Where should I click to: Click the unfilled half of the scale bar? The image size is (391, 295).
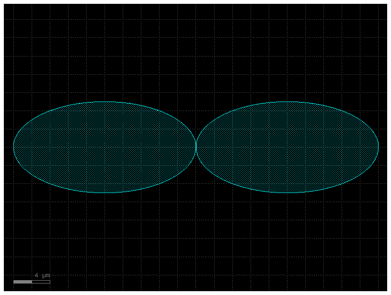[x=41, y=282]
